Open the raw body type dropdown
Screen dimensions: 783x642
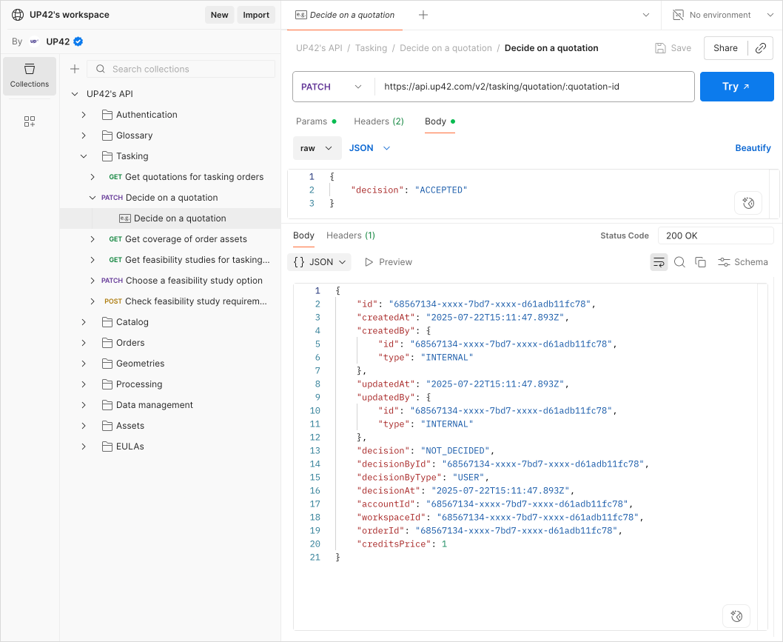pyautogui.click(x=317, y=148)
